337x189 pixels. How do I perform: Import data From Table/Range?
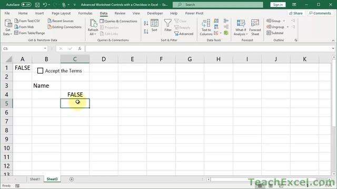click(29, 33)
